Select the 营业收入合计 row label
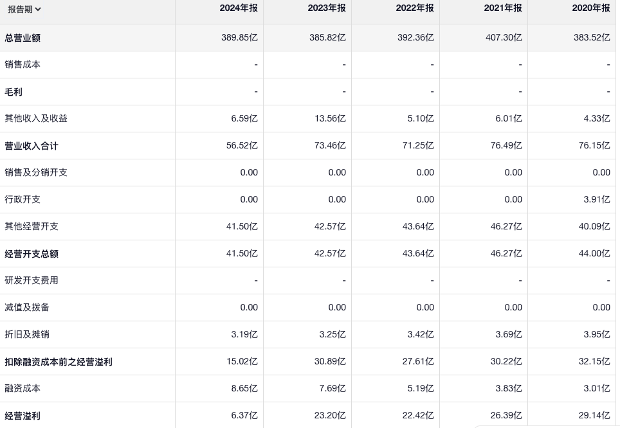The width and height of the screenshot is (620, 428). click(x=32, y=146)
